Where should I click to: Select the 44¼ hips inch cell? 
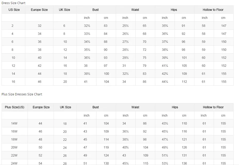point(165,82)
